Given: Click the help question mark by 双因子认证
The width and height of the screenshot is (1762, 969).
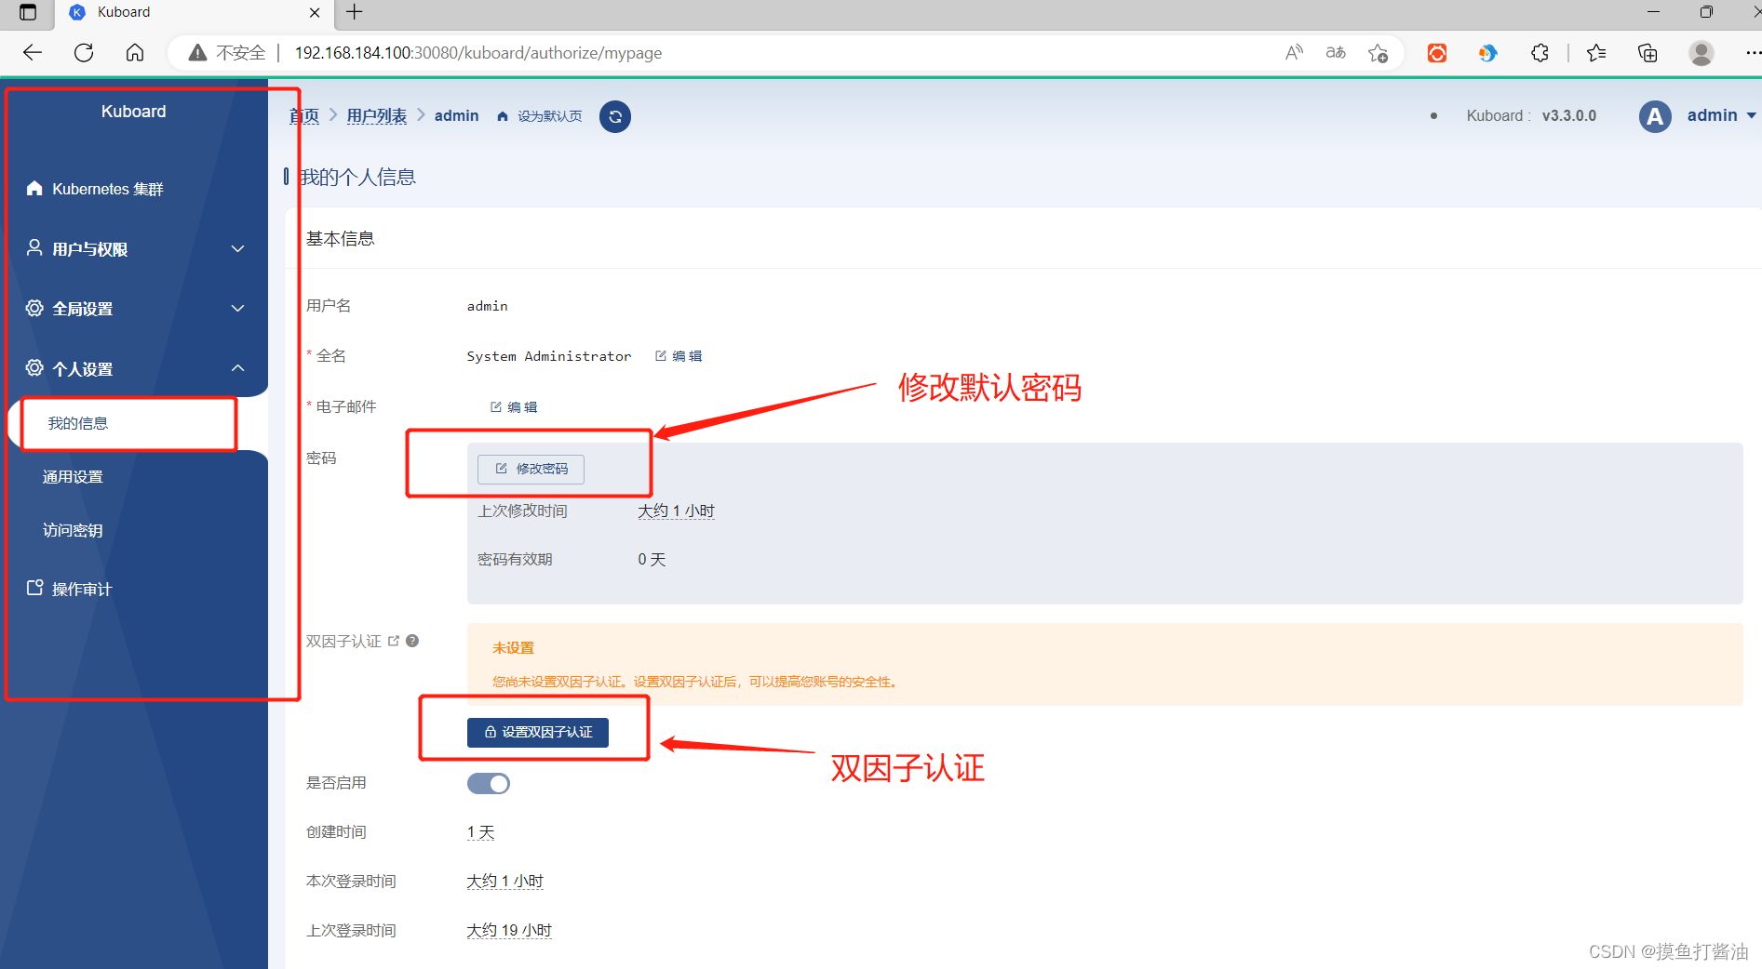Looking at the screenshot, I should tap(412, 641).
